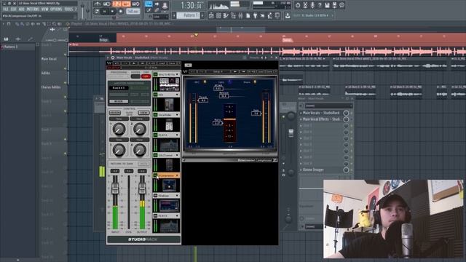Click the microphone recording icon in toolbar
Viewport: 466px width, 262px height.
tap(312, 5)
